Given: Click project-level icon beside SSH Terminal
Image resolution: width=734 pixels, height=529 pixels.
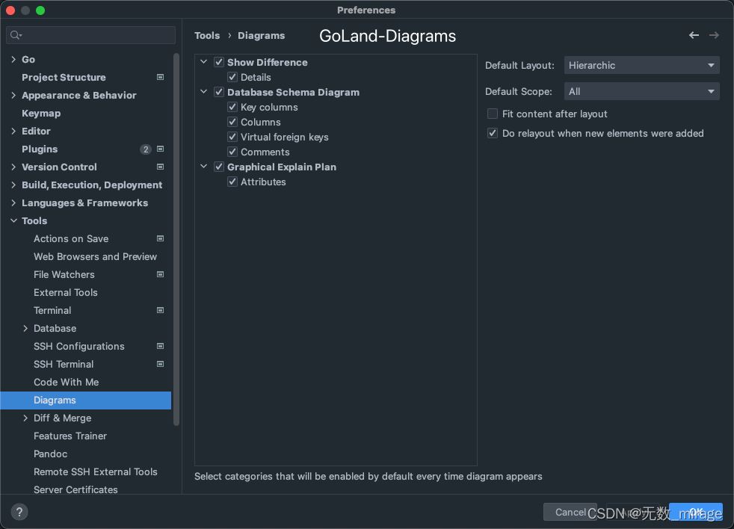Looking at the screenshot, I should click(160, 364).
